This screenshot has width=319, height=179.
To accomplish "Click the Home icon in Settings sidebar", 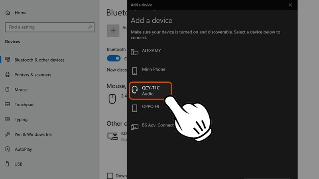I will [8, 13].
